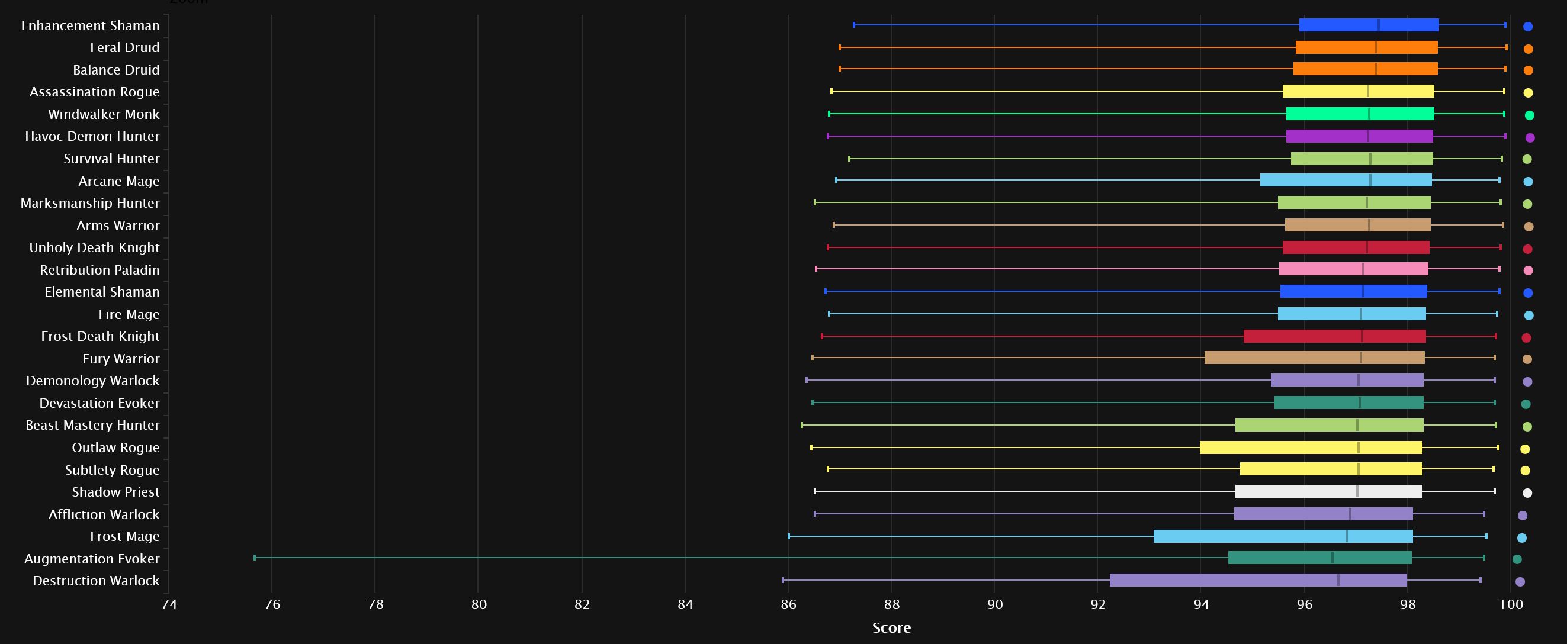Click the Unholy Death Knight label
This screenshot has width=1567, height=644.
94,247
